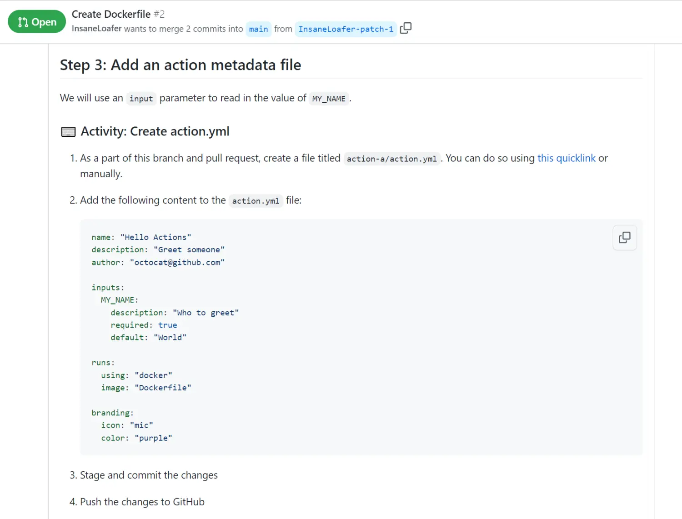The image size is (682, 519).
Task: Open the InsaneLoafer-patch-1 branch link
Action: (x=346, y=29)
